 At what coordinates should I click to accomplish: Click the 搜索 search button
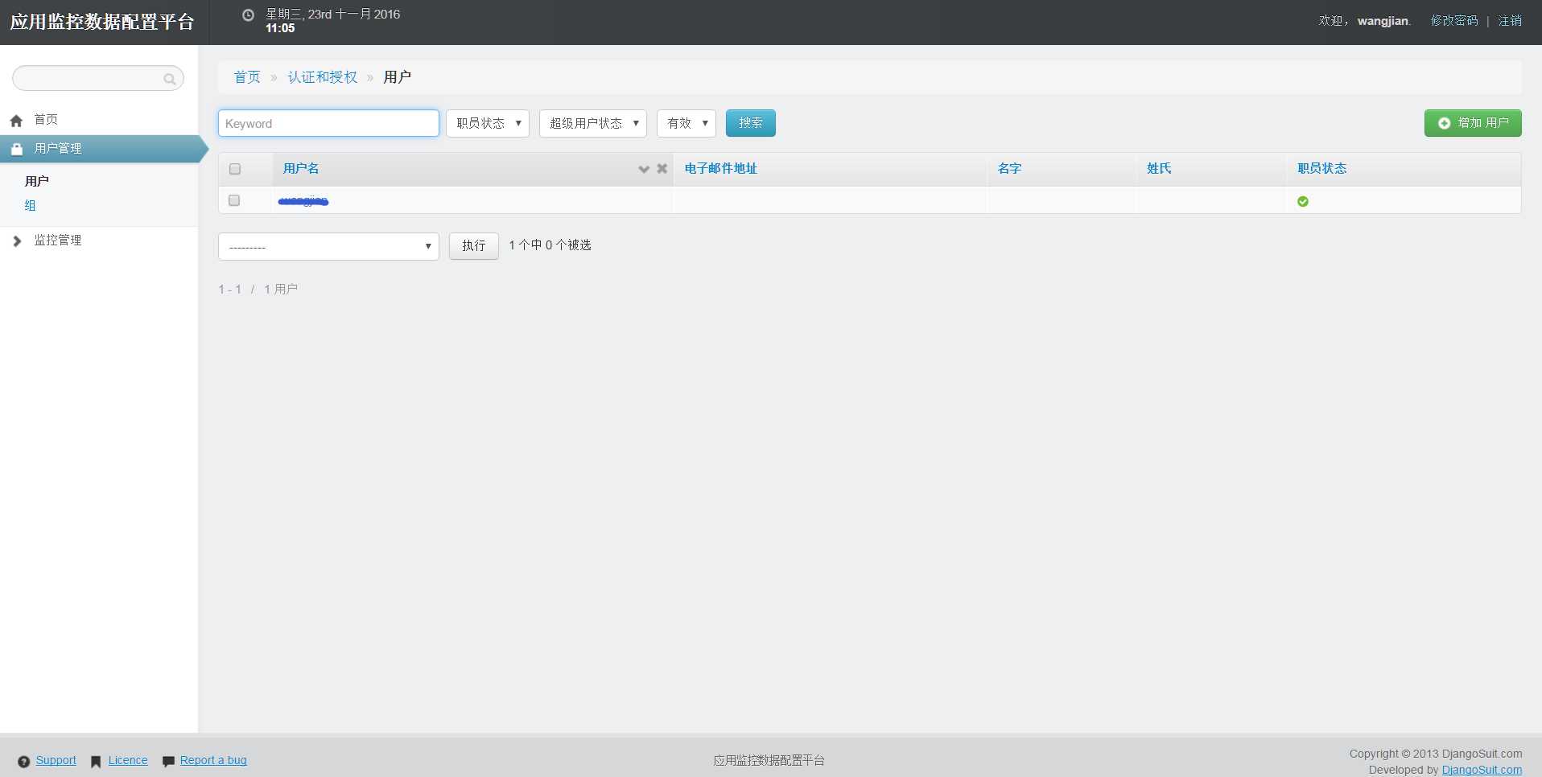751,123
